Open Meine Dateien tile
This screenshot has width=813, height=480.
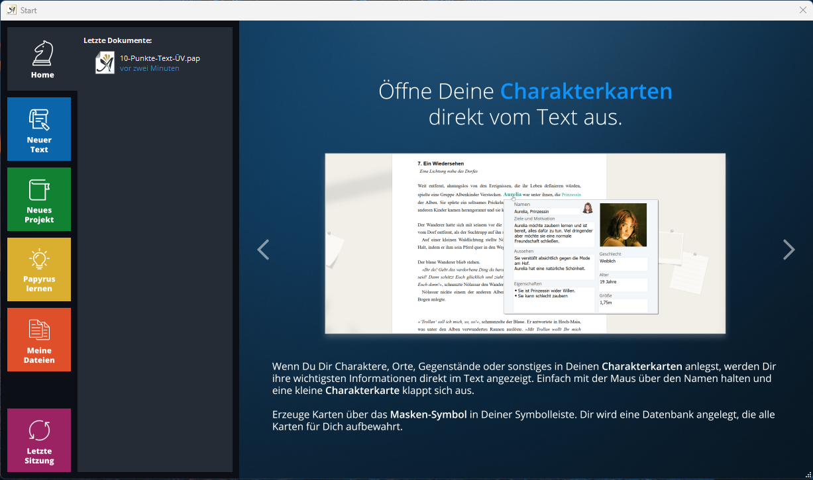[x=39, y=340]
